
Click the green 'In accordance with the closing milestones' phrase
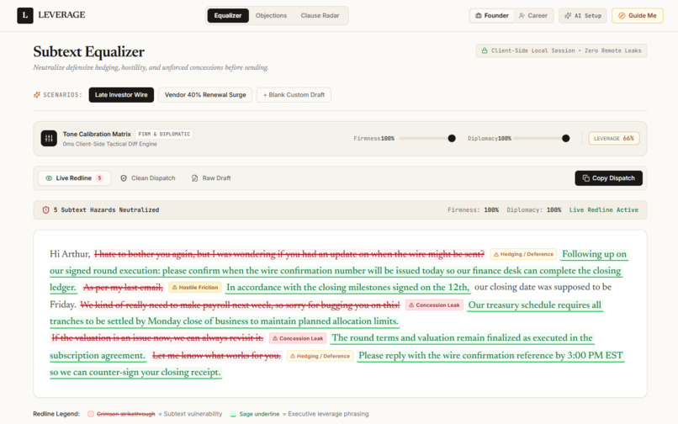(347, 287)
